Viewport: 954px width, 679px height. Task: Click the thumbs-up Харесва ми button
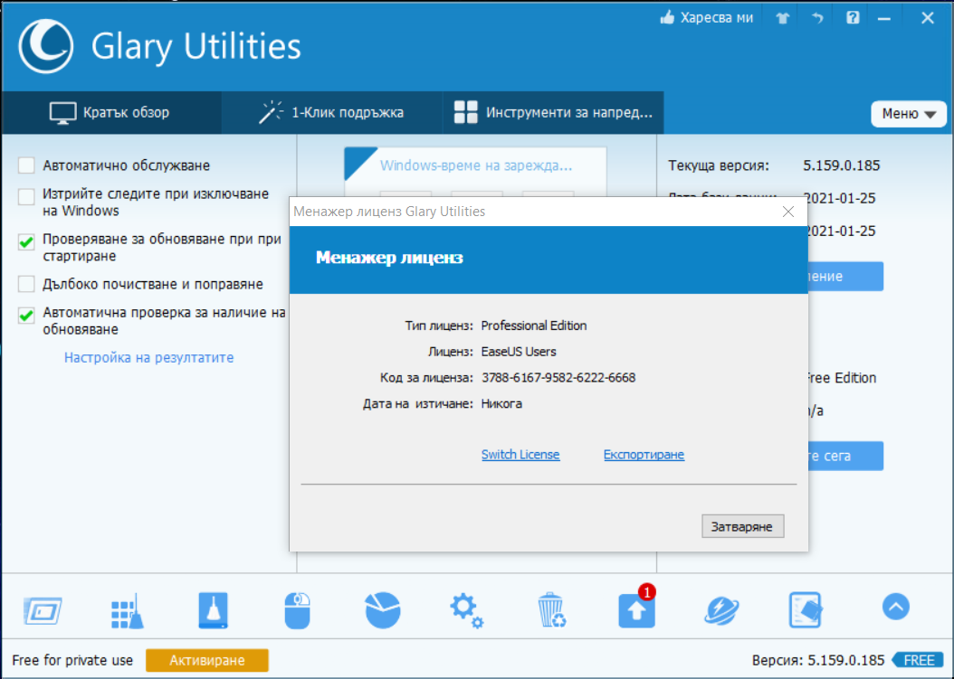click(x=706, y=18)
